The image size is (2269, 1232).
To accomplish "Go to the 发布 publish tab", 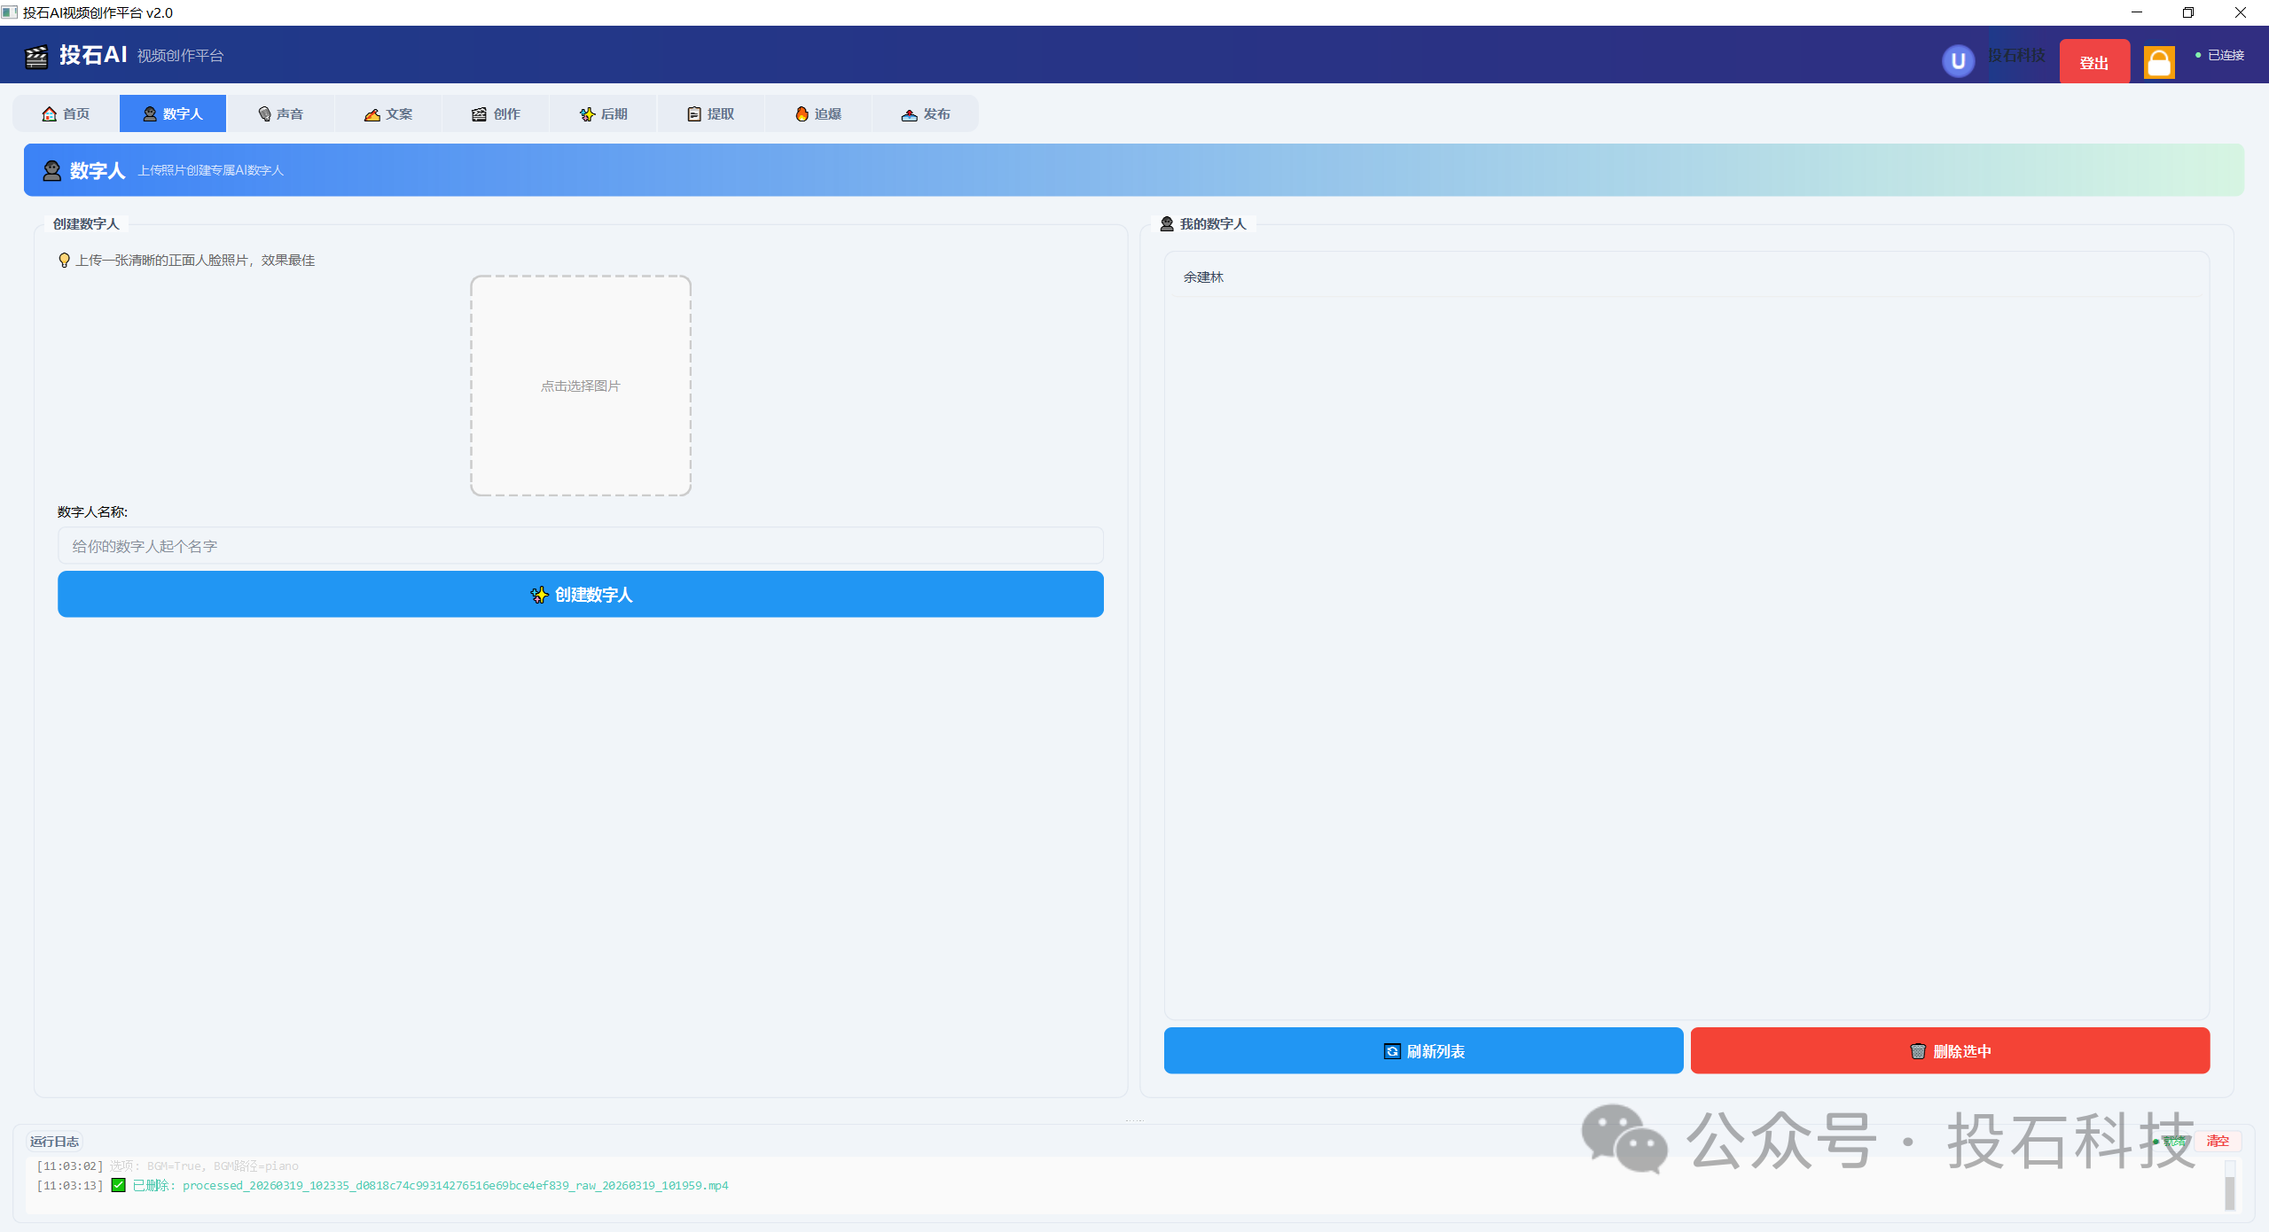I will tap(925, 113).
